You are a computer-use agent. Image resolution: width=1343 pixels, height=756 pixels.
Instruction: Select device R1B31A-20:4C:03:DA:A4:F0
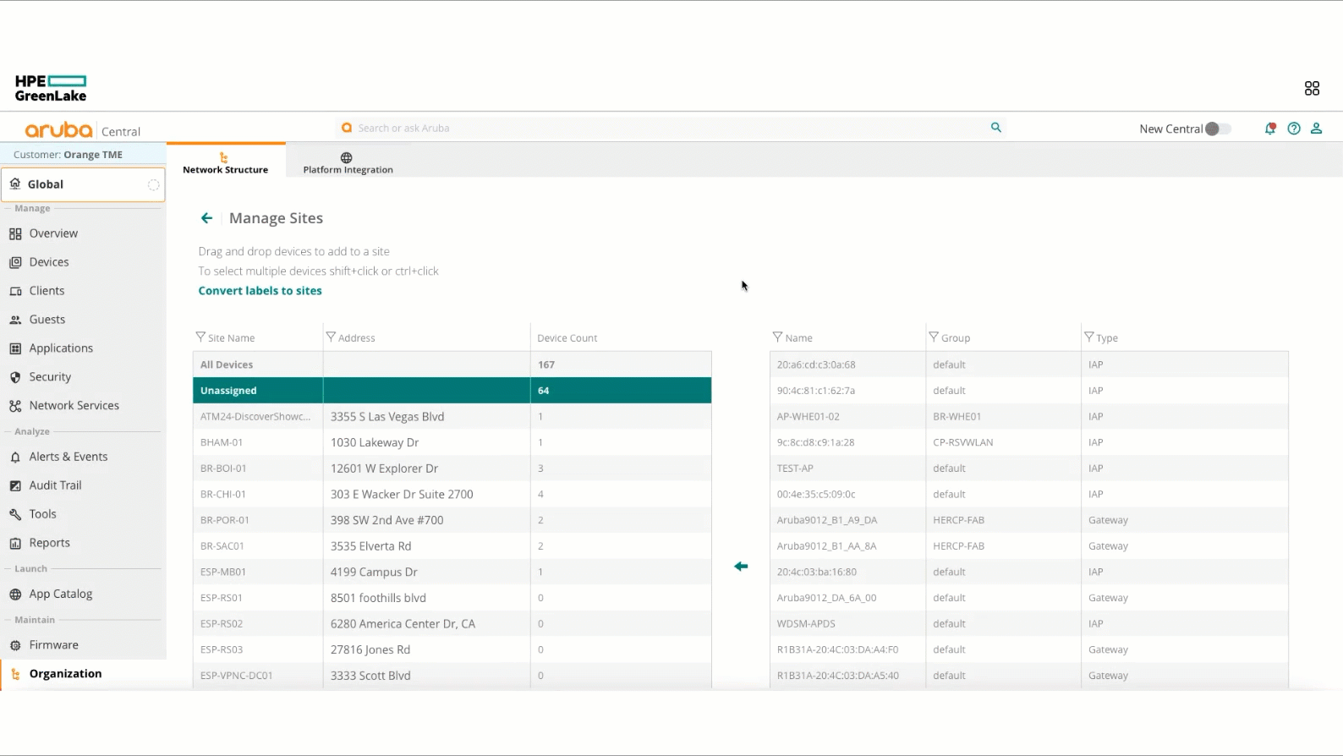[x=1029, y=650]
